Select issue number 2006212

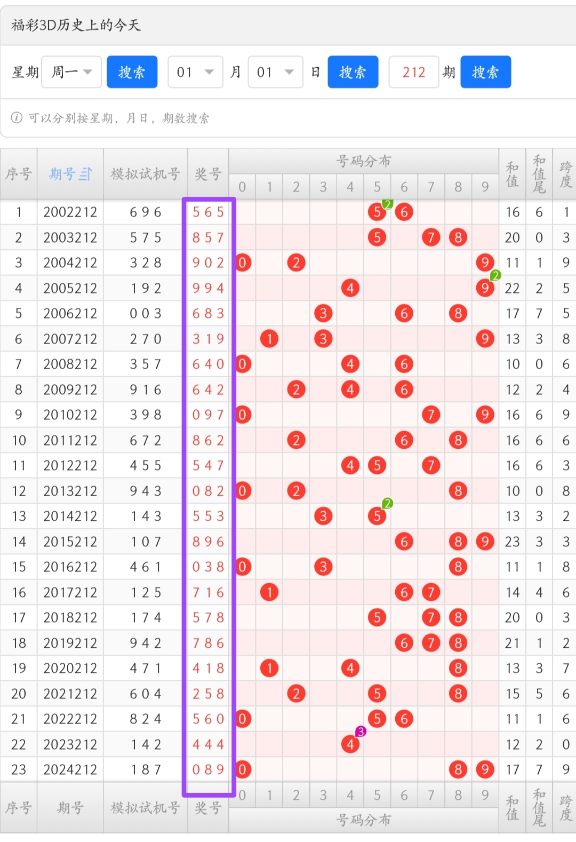70,314
